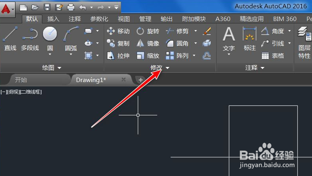Select the 圆 circle tool
This screenshot has width=312, height=176.
pos(50,38)
